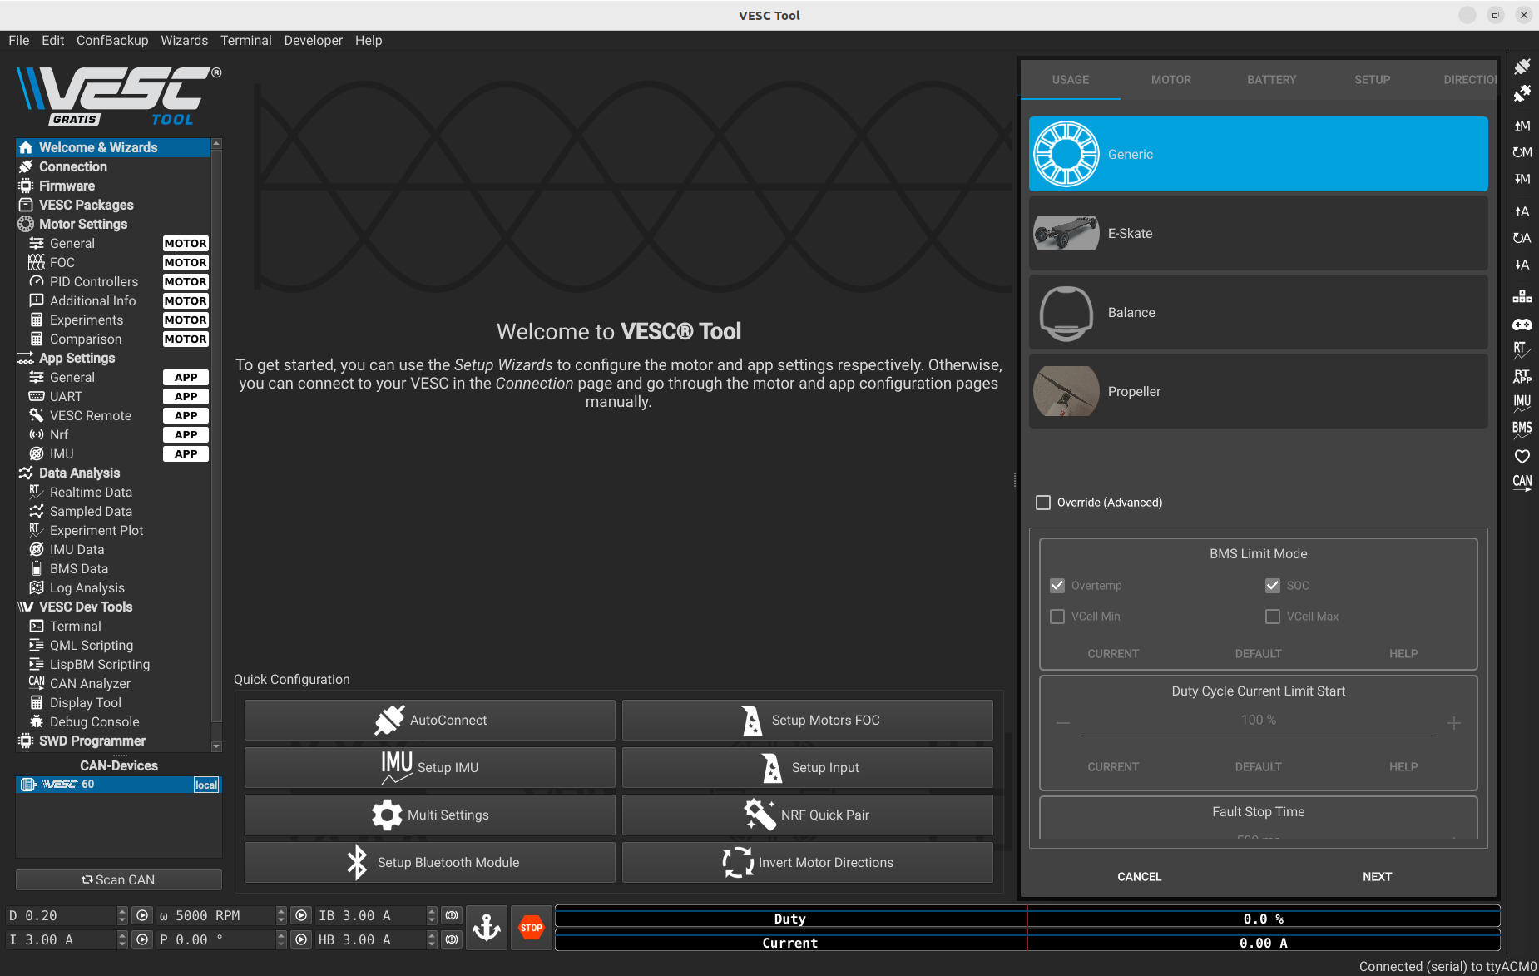
Task: Click the Setup Bluetooth Module button
Action: (x=430, y=863)
